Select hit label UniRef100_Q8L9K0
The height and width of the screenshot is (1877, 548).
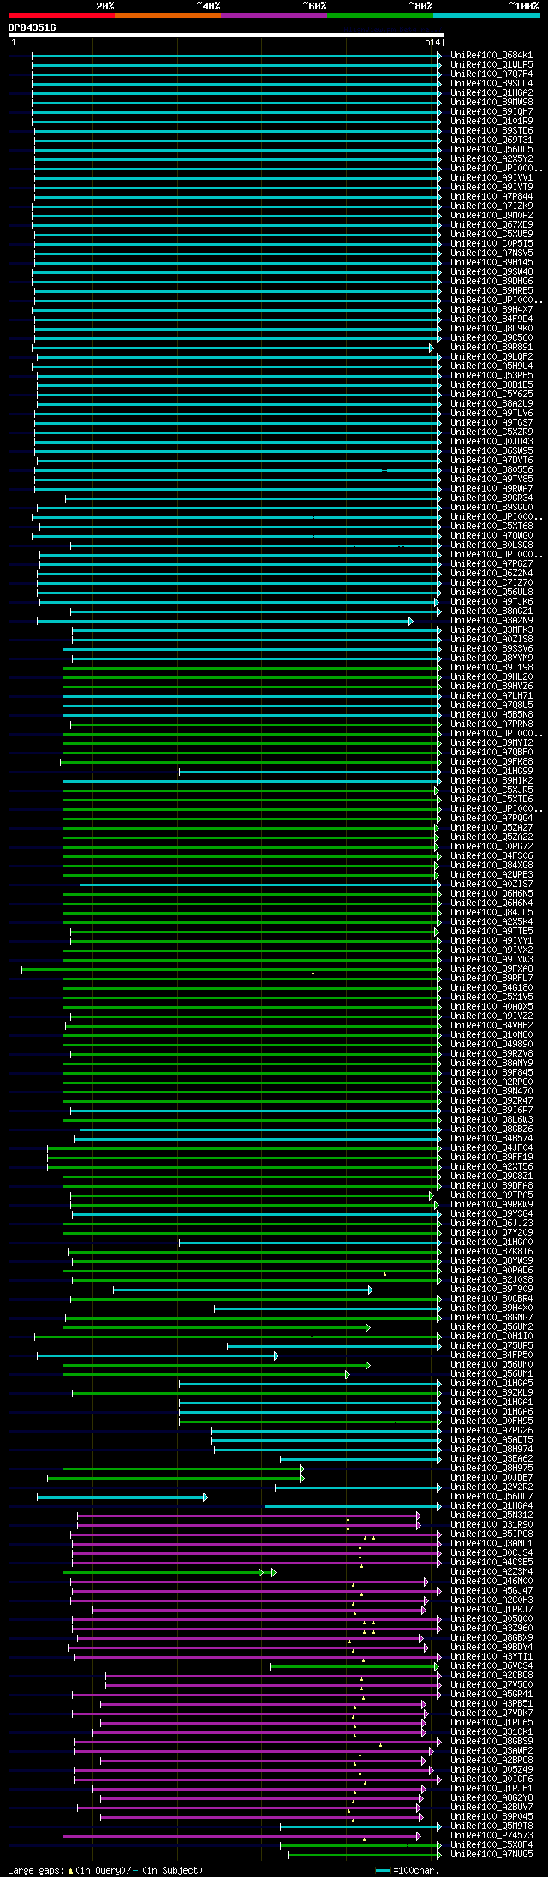[x=491, y=328]
